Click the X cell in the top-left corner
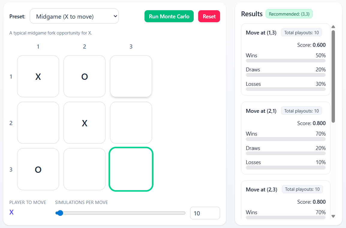Image resolution: width=346 pixels, height=228 pixels. point(38,76)
